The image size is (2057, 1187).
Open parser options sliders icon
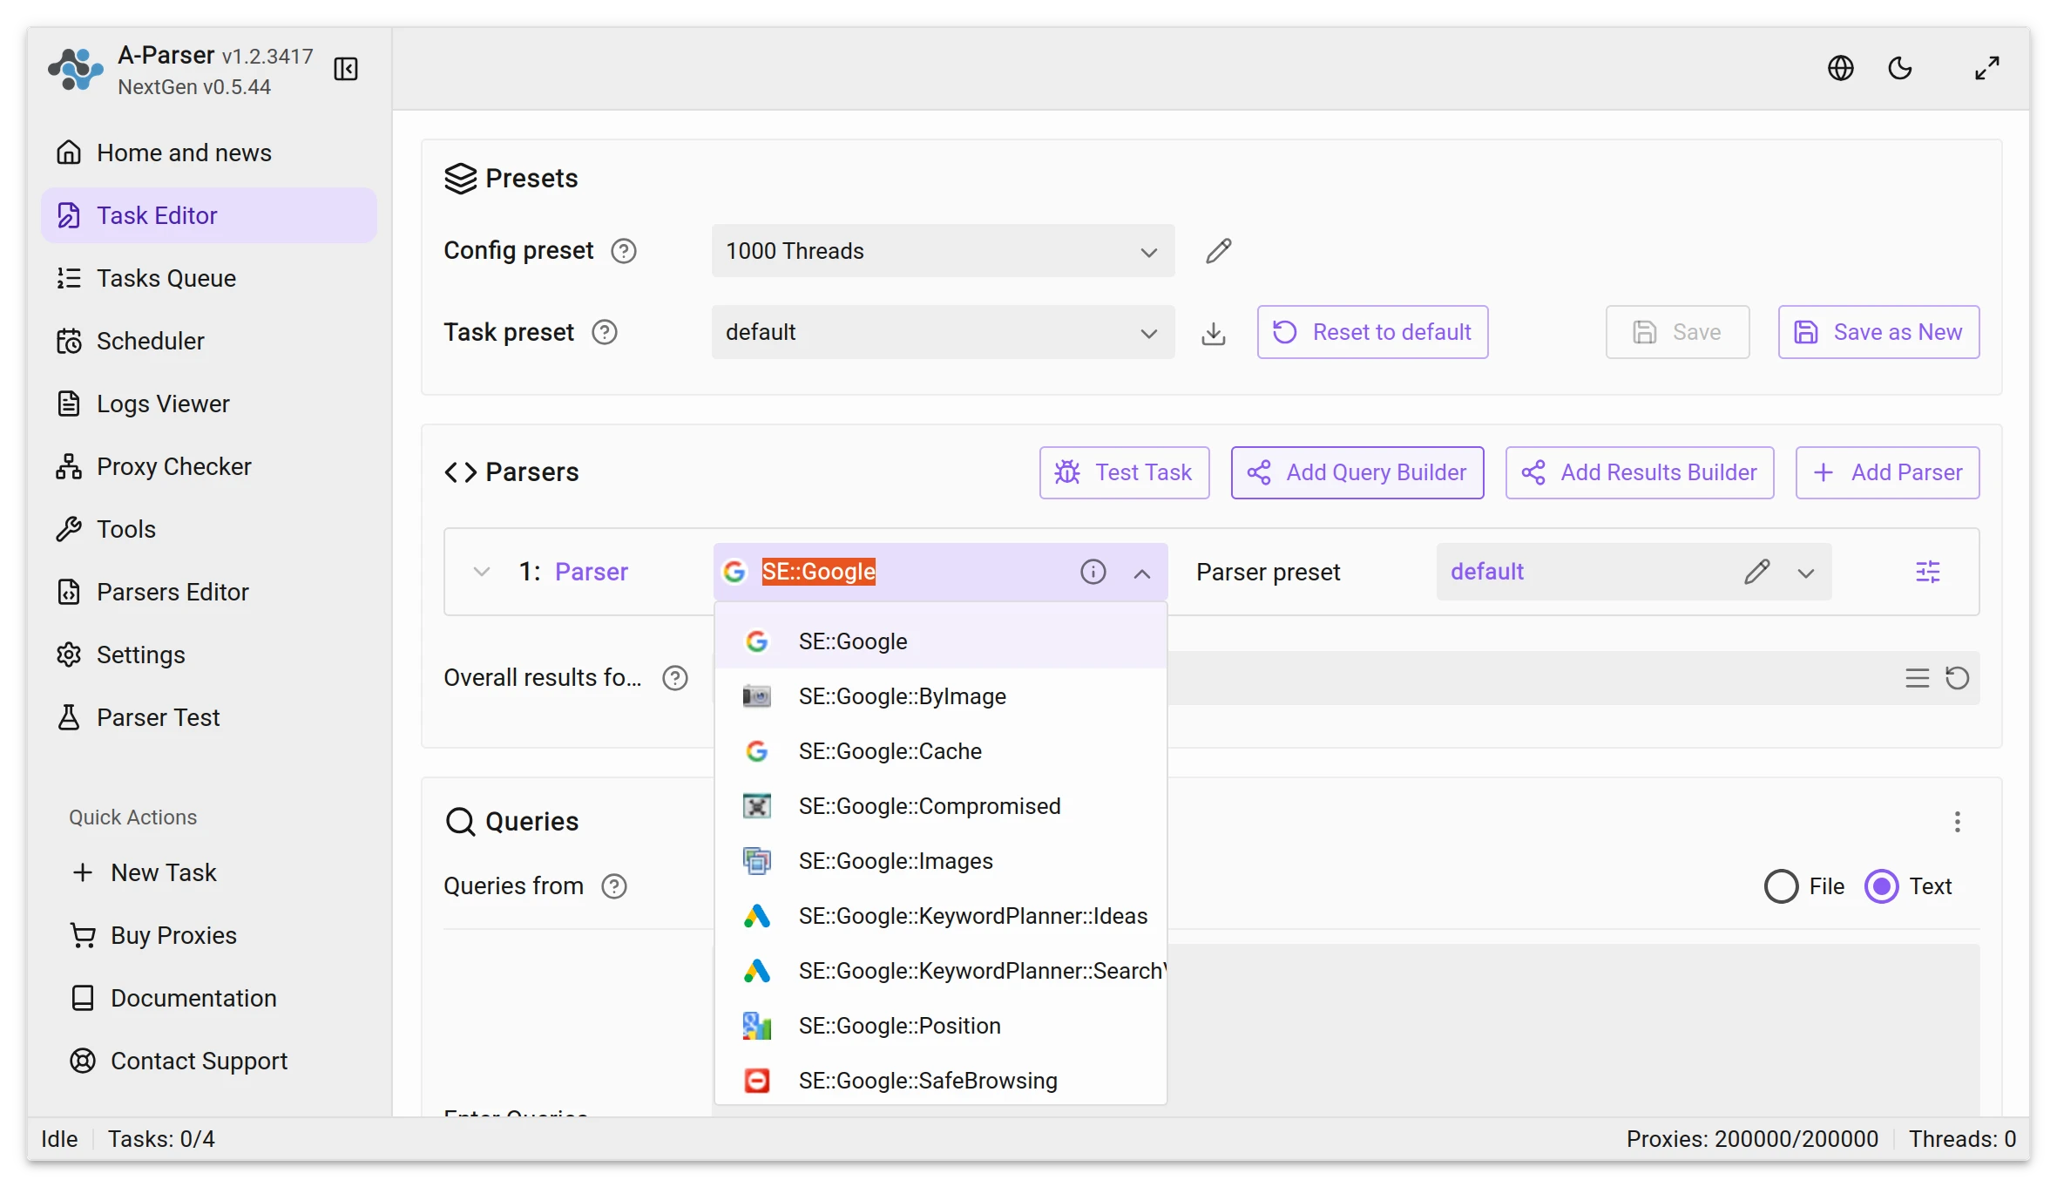[1928, 572]
